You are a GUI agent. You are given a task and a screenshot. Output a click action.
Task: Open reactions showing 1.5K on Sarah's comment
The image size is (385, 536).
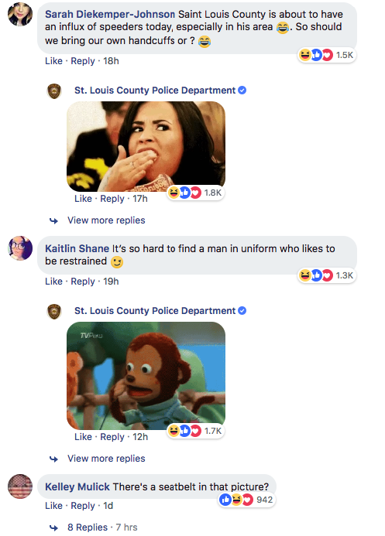pyautogui.click(x=326, y=55)
